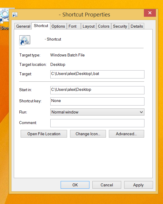View the Details tab
Screen dimensions: 163x204
137,26
